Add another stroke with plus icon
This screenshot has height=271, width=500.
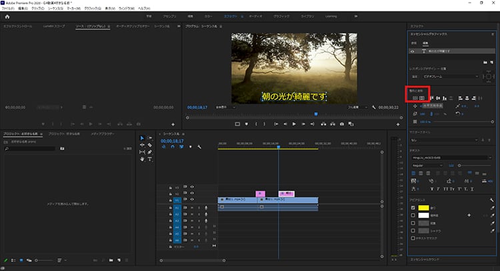pyautogui.click(x=469, y=215)
